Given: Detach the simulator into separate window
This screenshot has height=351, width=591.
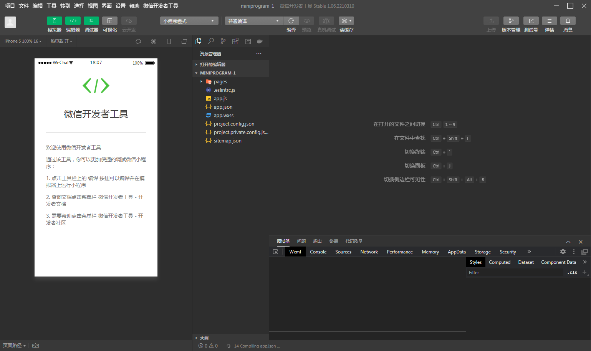Looking at the screenshot, I should (x=184, y=41).
